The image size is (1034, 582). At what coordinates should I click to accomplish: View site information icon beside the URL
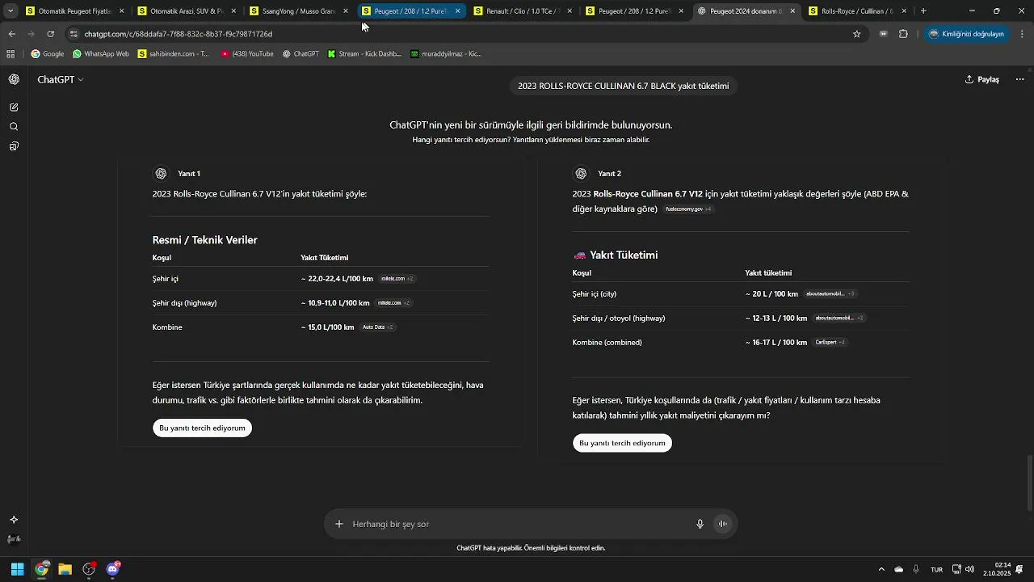[74, 34]
